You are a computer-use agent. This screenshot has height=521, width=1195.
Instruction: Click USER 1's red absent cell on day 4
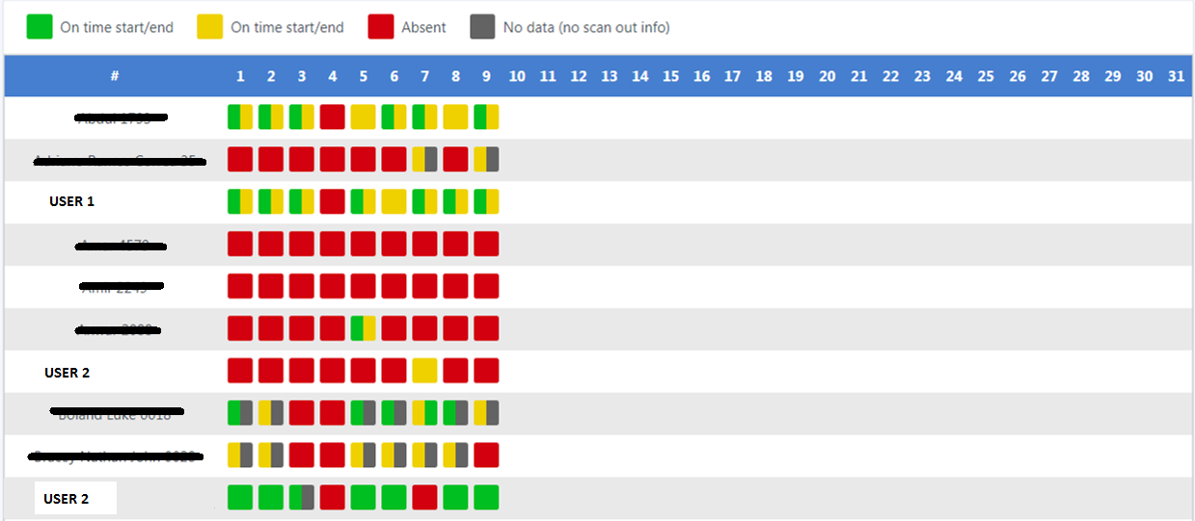(x=332, y=201)
